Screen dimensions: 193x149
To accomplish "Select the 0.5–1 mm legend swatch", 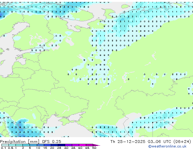I will click(12, 145).
